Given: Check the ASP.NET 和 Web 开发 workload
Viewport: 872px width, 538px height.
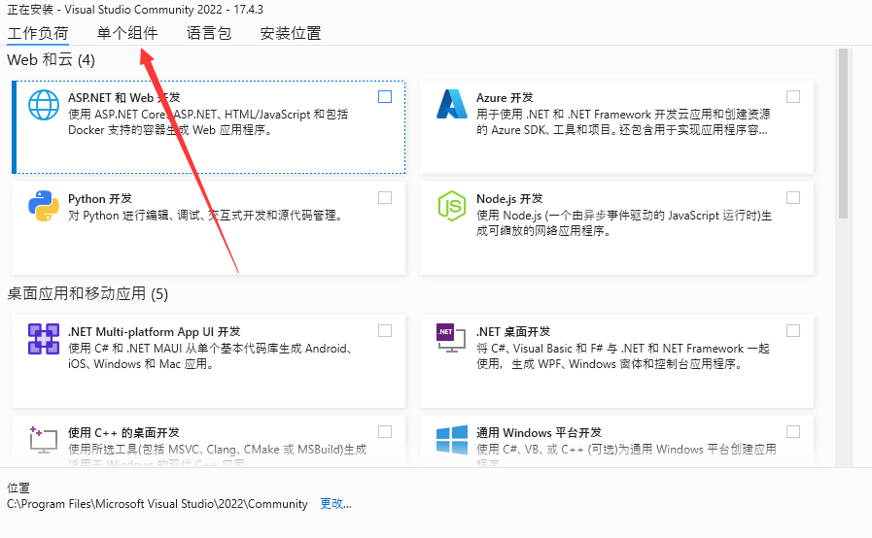Looking at the screenshot, I should tap(385, 97).
